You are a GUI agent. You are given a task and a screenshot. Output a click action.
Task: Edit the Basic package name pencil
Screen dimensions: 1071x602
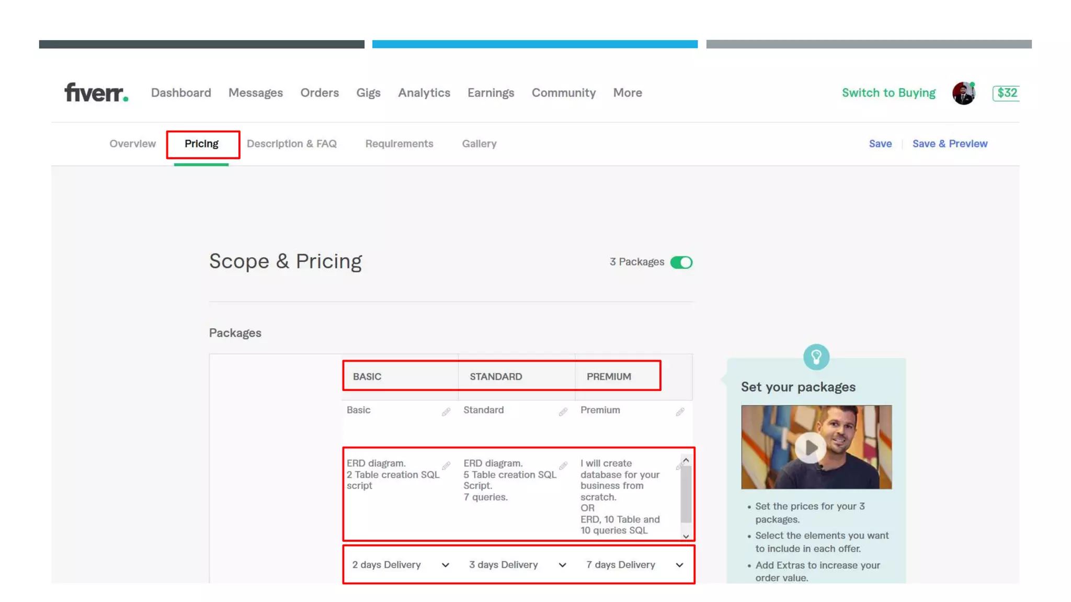(x=446, y=412)
